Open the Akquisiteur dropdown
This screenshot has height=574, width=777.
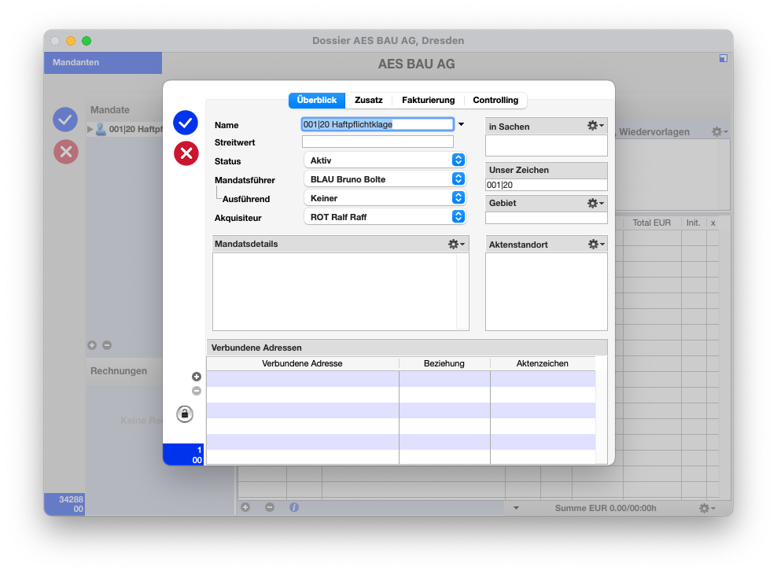[x=384, y=217]
